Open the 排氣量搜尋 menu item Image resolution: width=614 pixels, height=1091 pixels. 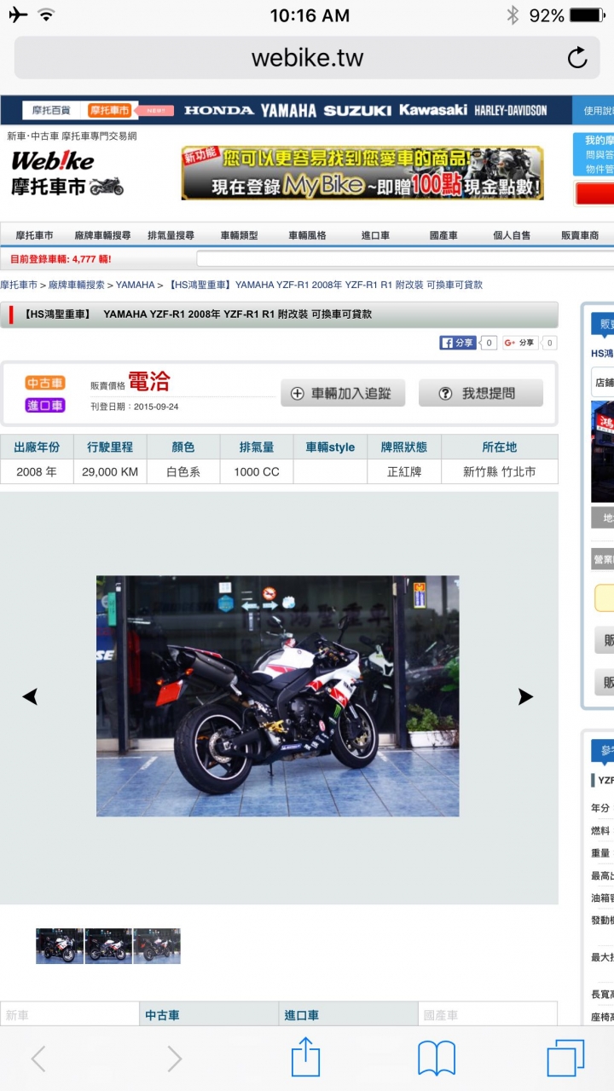pos(171,235)
